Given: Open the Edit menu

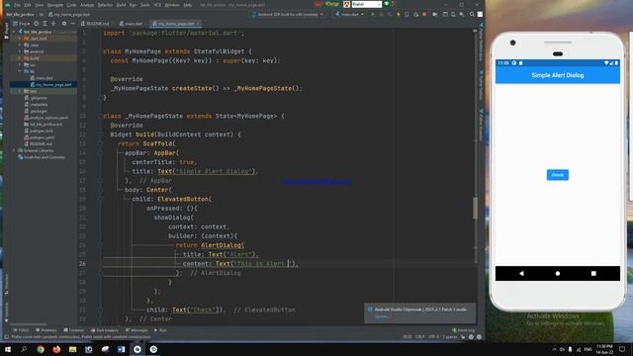Looking at the screenshot, I should tap(28, 5).
